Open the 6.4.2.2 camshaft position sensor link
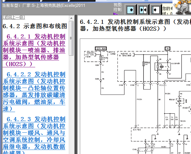The height and width of the screenshot is (154, 191). pos(34,91)
